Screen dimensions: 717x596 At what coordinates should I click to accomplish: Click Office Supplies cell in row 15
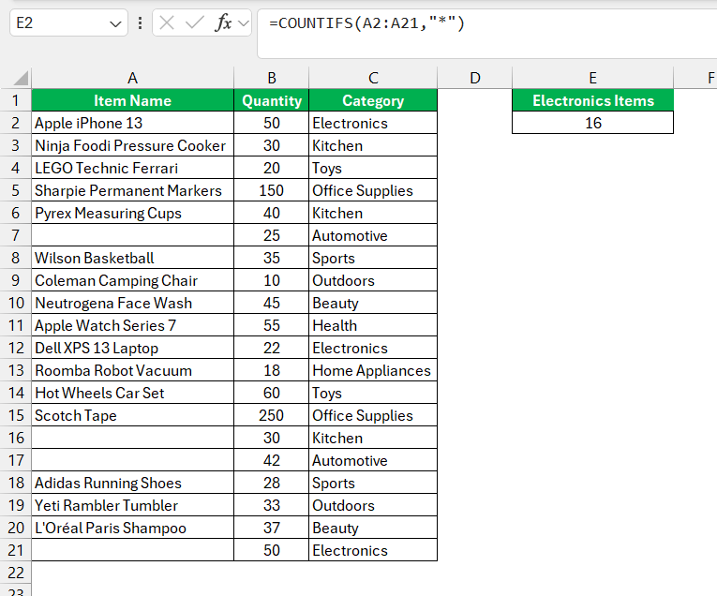tap(373, 415)
